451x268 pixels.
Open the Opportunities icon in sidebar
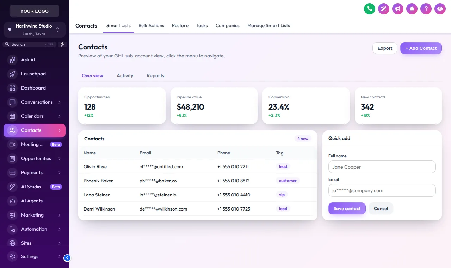pos(12,159)
